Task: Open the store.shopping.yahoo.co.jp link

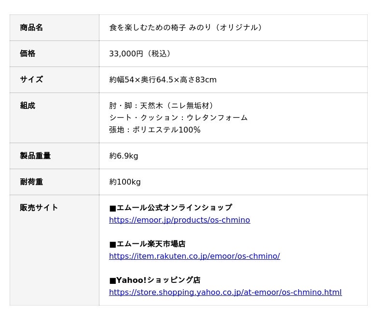Action: click(225, 293)
